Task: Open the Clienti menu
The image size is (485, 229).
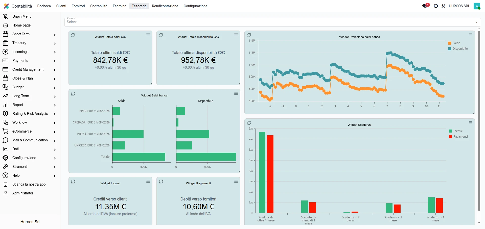Action: (x=61, y=6)
